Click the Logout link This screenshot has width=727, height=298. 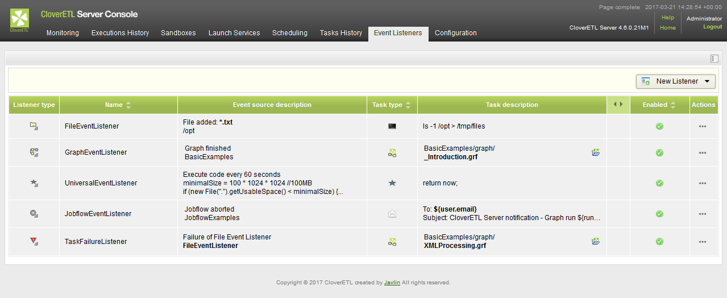713,27
